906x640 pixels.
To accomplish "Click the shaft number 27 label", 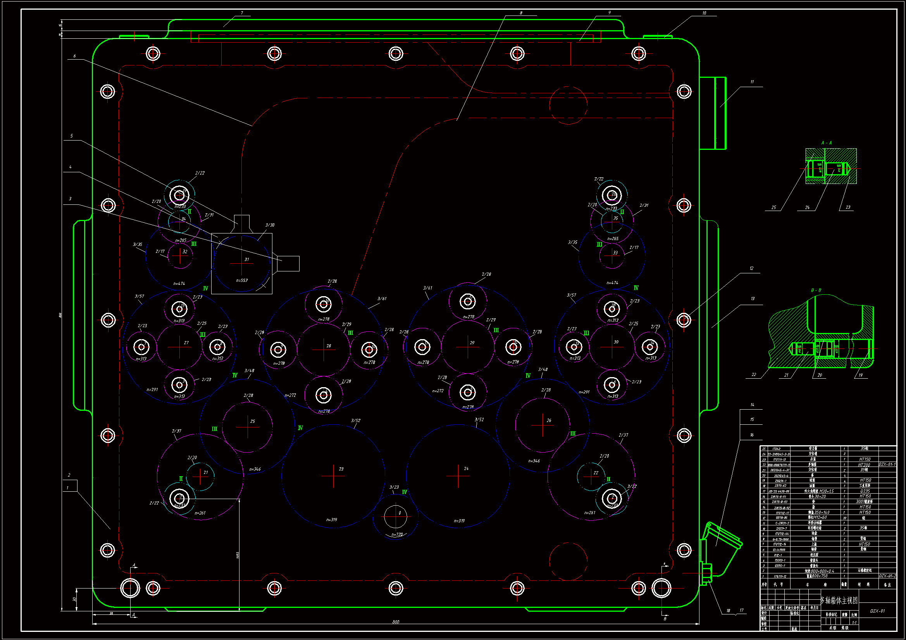I will (x=186, y=343).
